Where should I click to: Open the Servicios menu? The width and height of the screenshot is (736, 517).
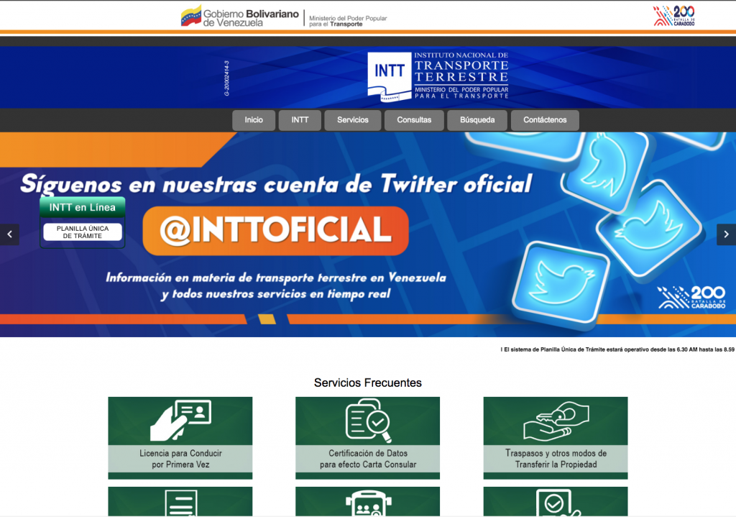[x=352, y=120]
